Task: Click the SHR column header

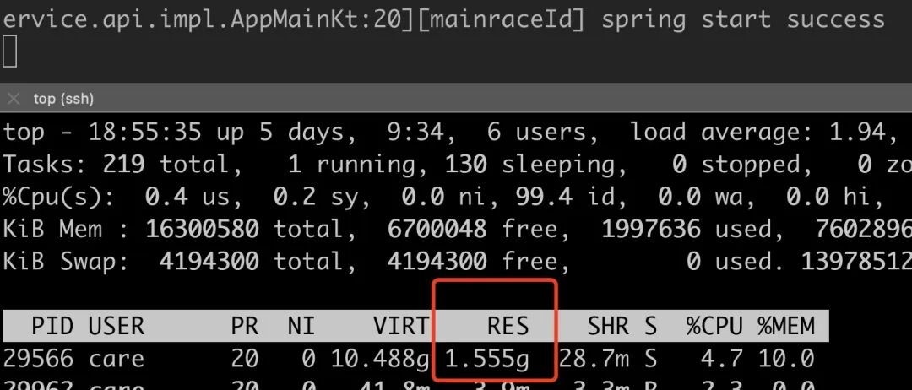Action: coord(608,326)
